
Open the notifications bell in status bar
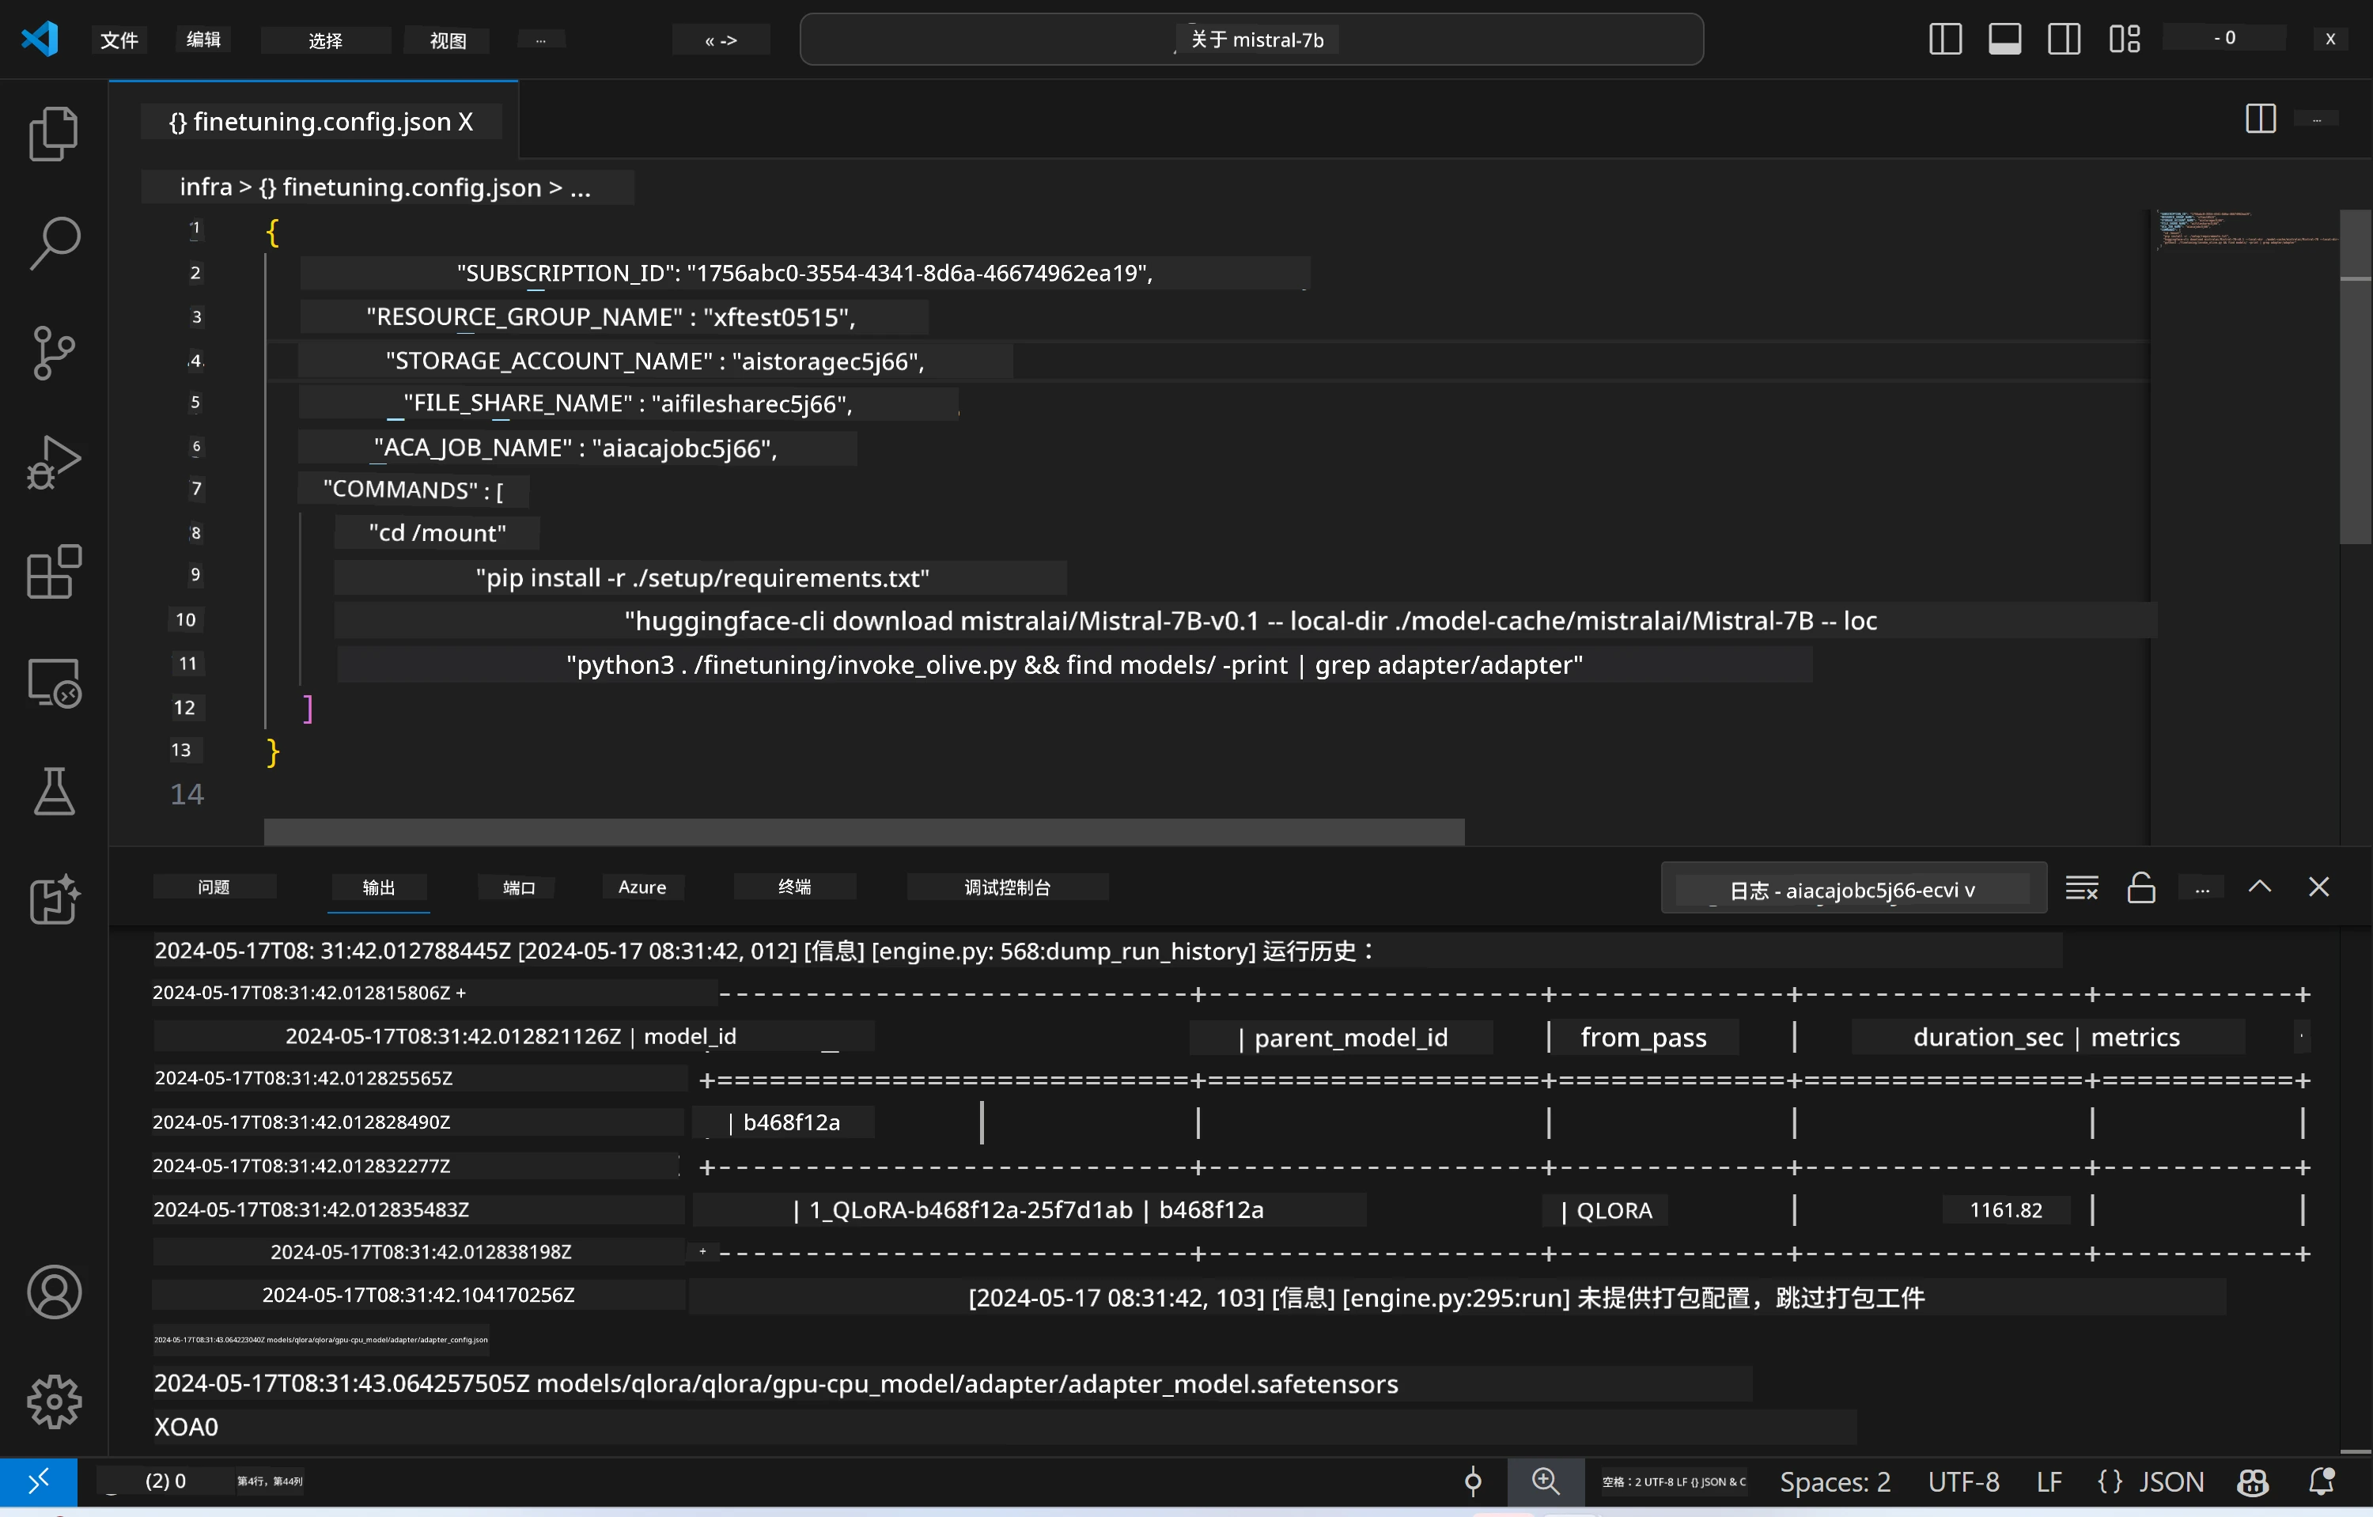pos(2322,1481)
